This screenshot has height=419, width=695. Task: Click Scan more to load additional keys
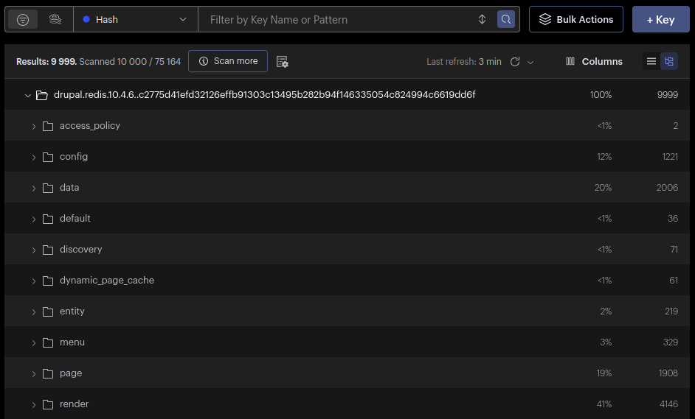click(x=229, y=61)
